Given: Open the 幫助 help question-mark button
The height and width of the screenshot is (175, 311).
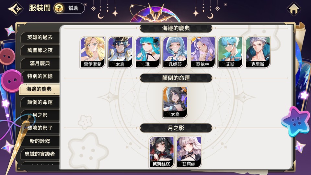Looking at the screenshot, I should tap(69, 8).
